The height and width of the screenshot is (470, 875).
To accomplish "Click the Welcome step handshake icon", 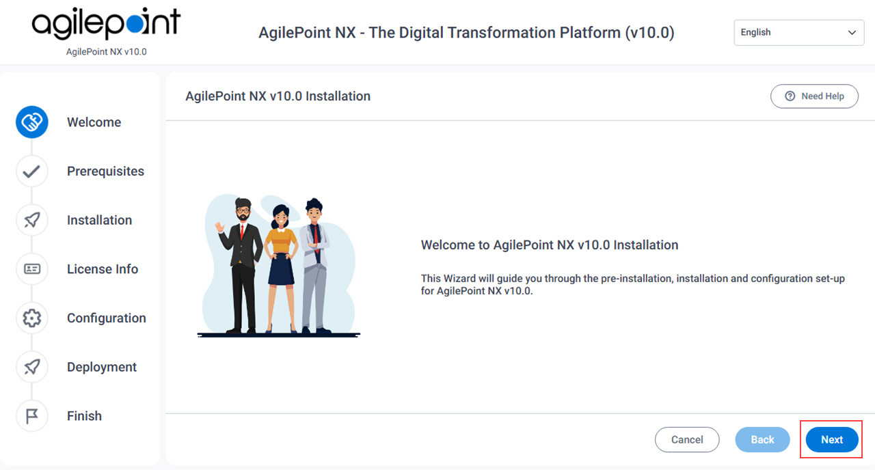I will (32, 122).
